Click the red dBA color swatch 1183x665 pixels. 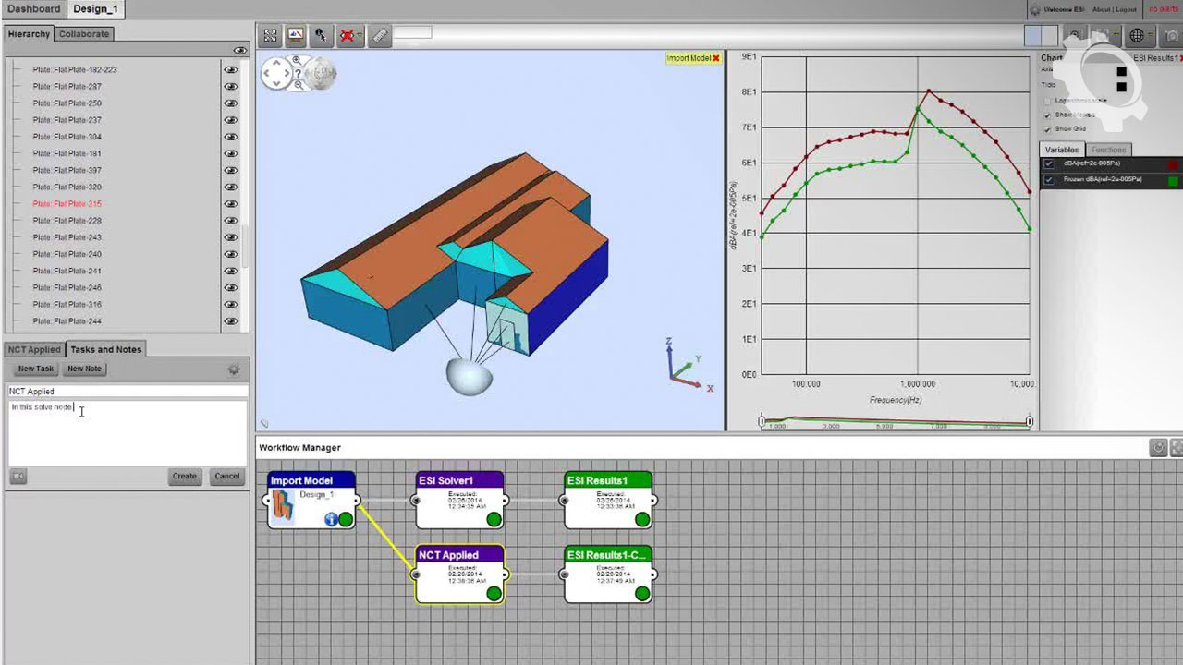[x=1173, y=164]
